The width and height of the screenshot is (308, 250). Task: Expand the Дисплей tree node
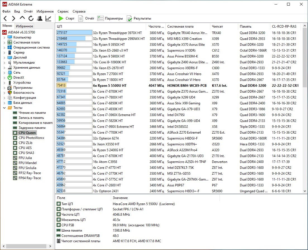(4, 57)
